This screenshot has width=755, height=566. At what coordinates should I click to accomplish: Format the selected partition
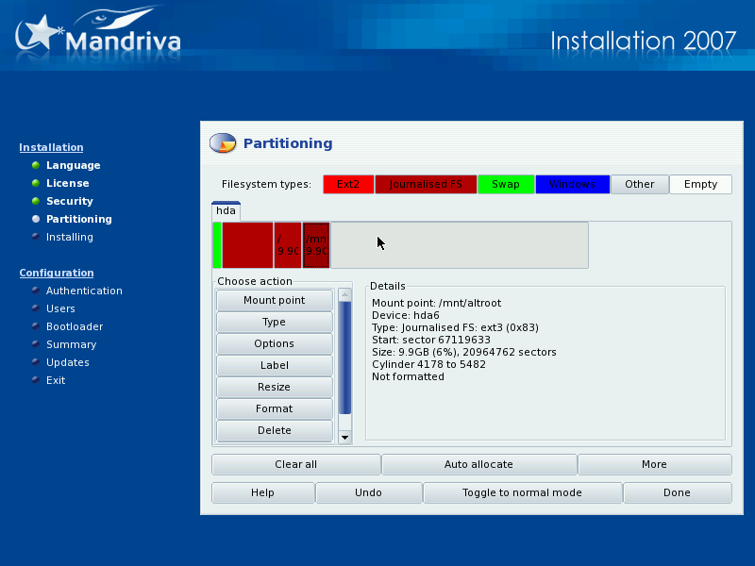point(275,408)
